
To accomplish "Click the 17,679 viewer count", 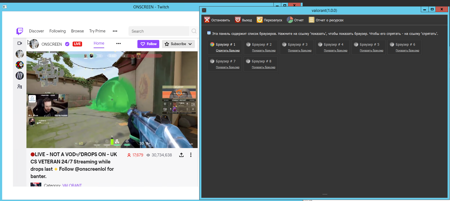I will click(x=135, y=155).
